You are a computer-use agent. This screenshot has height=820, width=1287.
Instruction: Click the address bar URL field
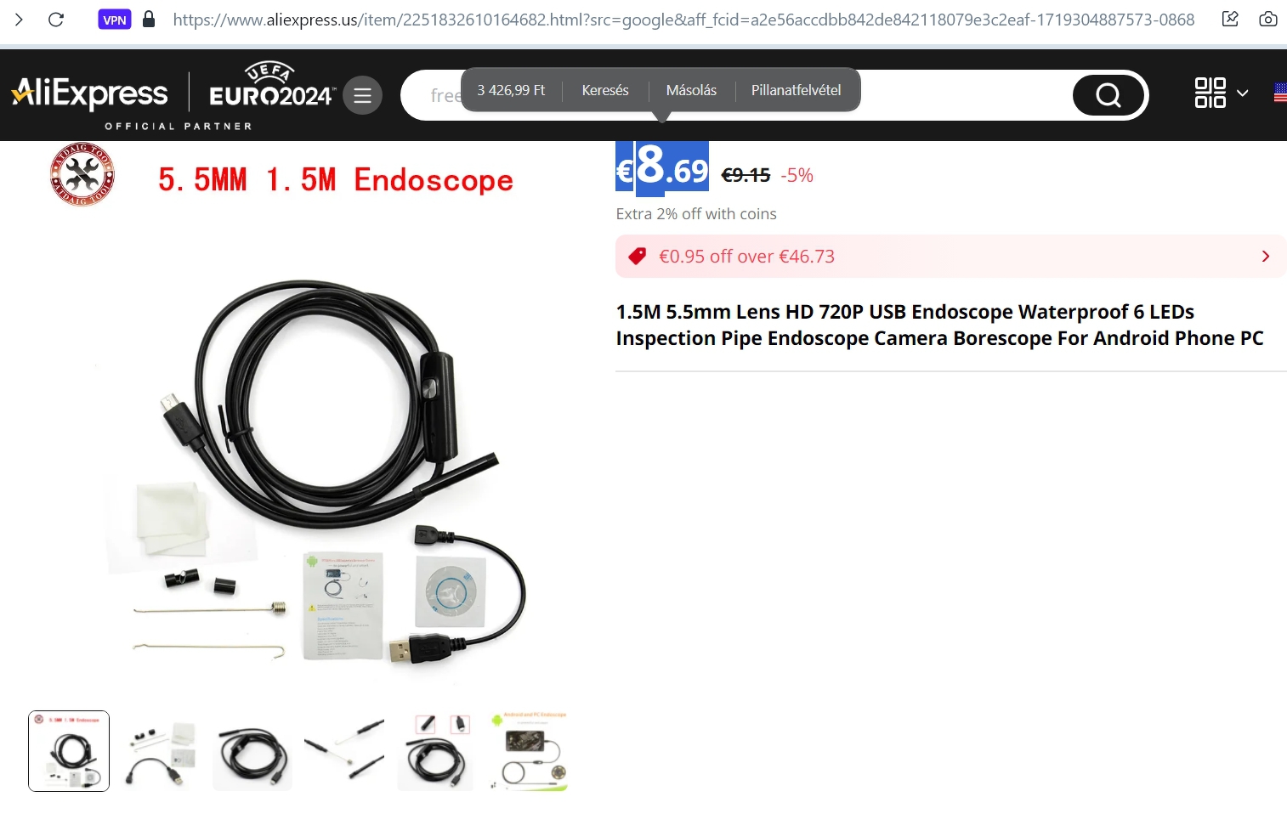coord(683,20)
